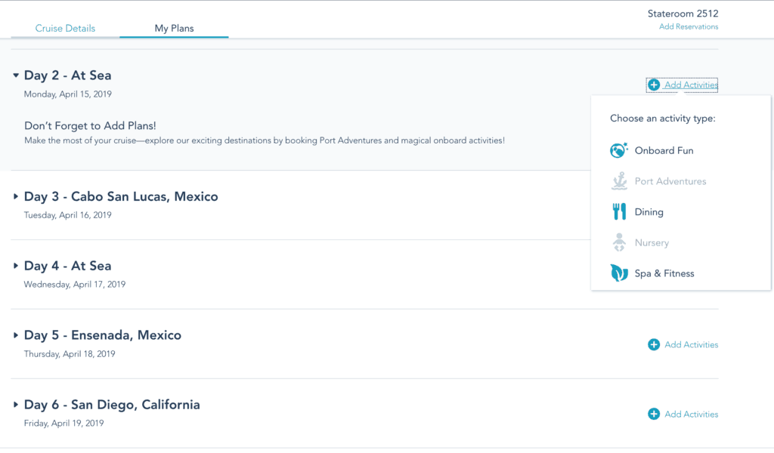Choose Onboard Fun activity type
The height and width of the screenshot is (453, 774).
[664, 150]
